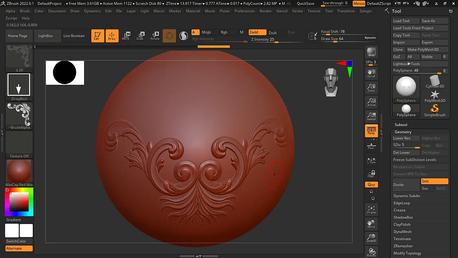Image resolution: width=458 pixels, height=258 pixels.
Task: Expand the ZRemesher section
Action: [x=403, y=246]
